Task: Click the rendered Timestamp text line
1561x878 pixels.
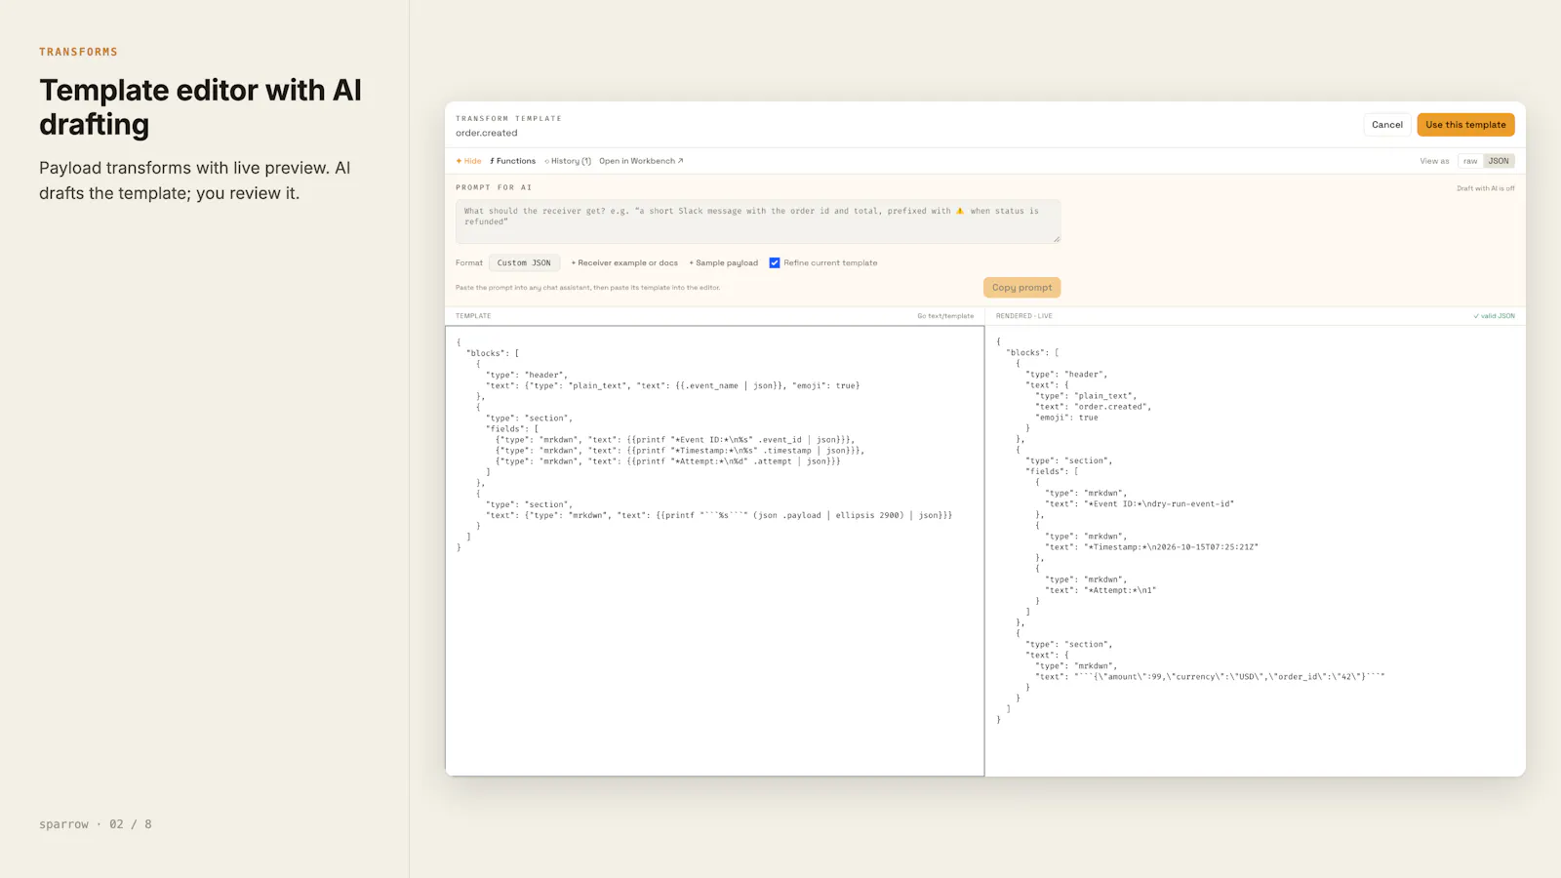Action: 1152,547
